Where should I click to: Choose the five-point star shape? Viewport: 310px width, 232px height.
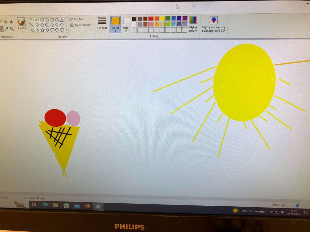pyautogui.click(x=42, y=30)
